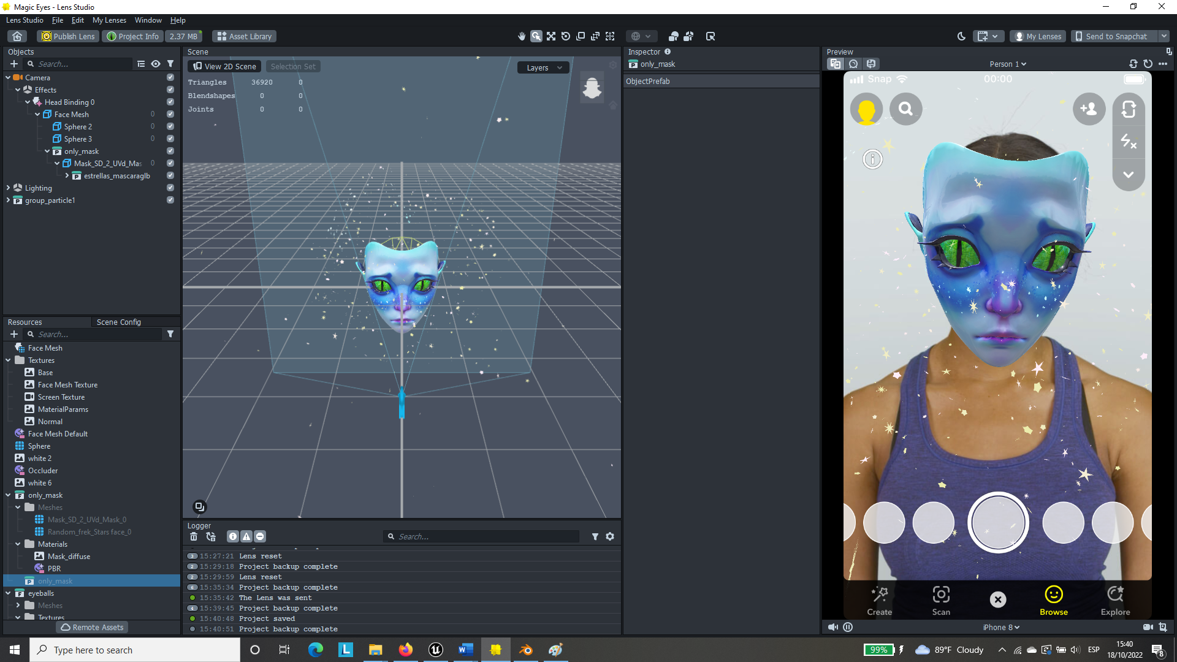Expand the Lighting tree item

(8, 188)
